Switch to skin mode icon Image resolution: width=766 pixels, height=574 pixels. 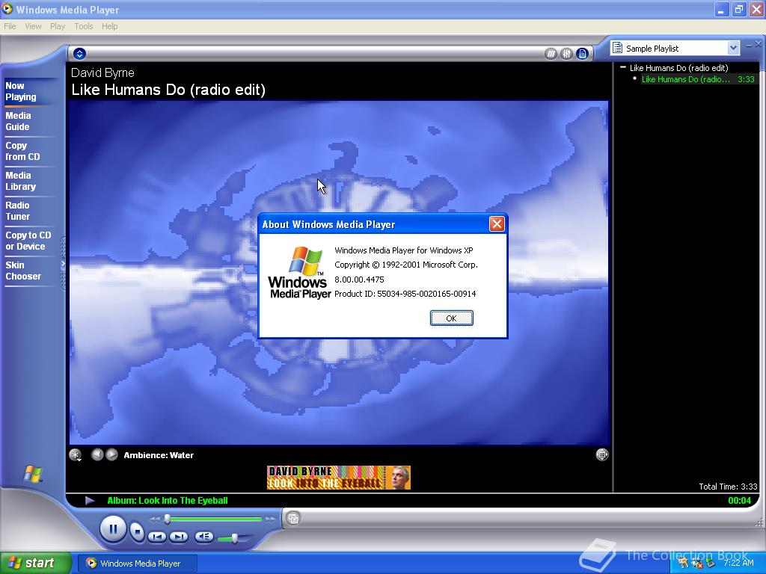[x=293, y=519]
